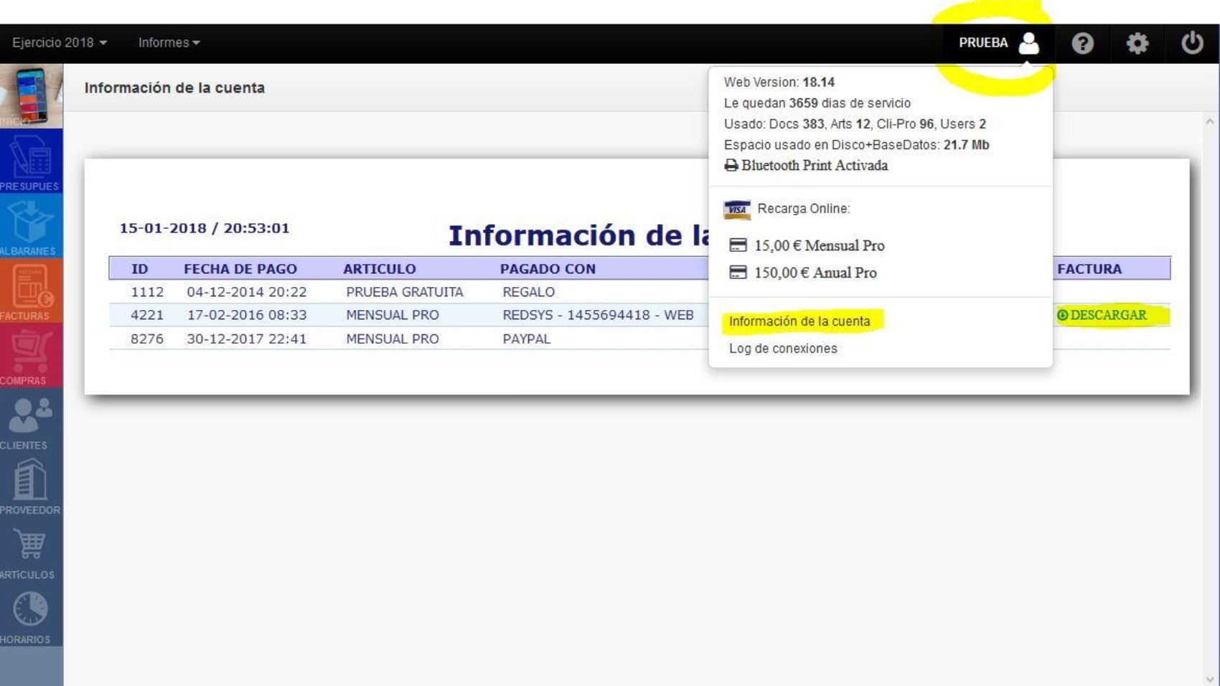
Task: Open Compras in the sidebar
Action: pyautogui.click(x=32, y=355)
